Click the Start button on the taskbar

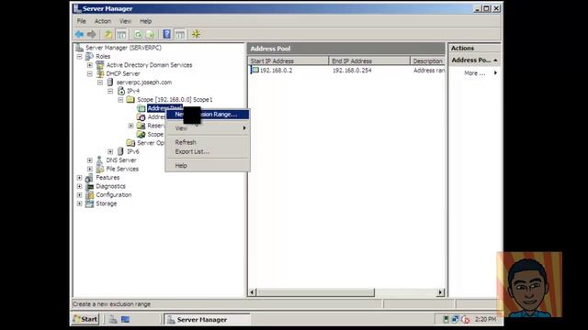(x=85, y=319)
